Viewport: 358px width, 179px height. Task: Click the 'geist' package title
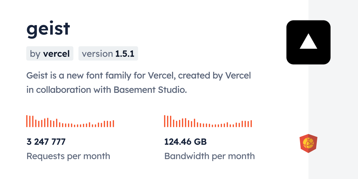coord(48,29)
